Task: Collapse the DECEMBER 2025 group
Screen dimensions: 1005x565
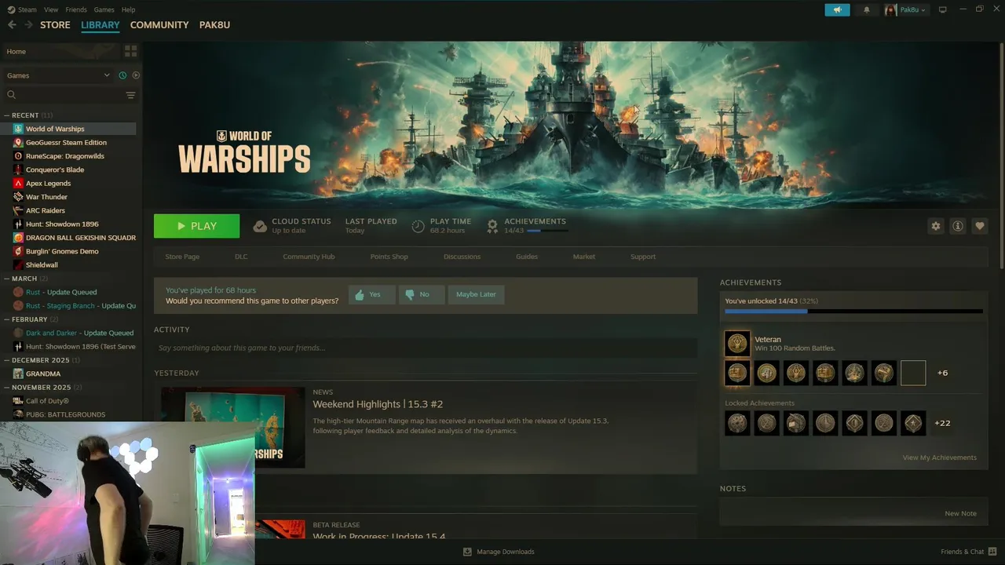Action: tap(40, 360)
